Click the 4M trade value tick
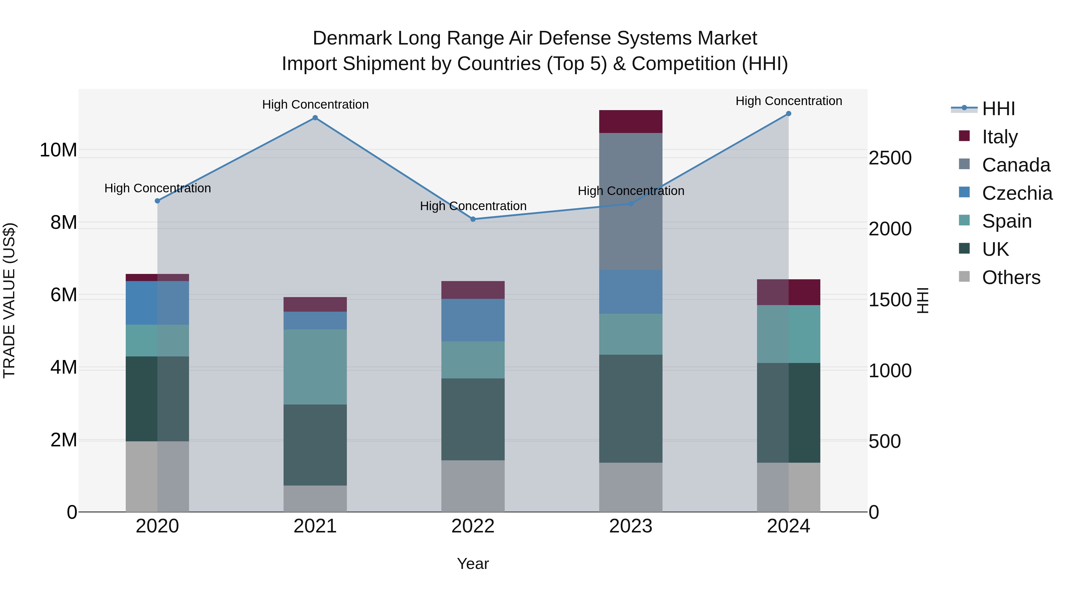 (64, 367)
